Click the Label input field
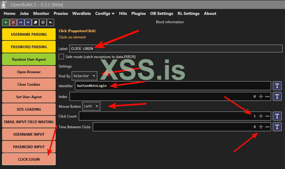The image size is (285, 169). pyautogui.click(x=176, y=48)
